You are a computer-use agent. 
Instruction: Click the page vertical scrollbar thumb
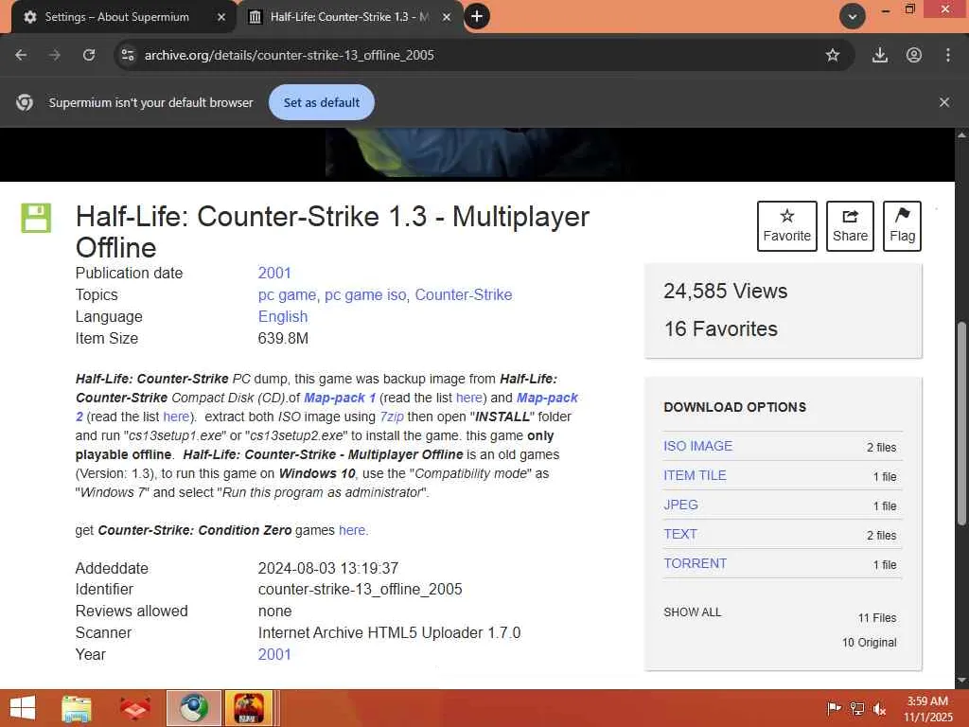pyautogui.click(x=961, y=424)
